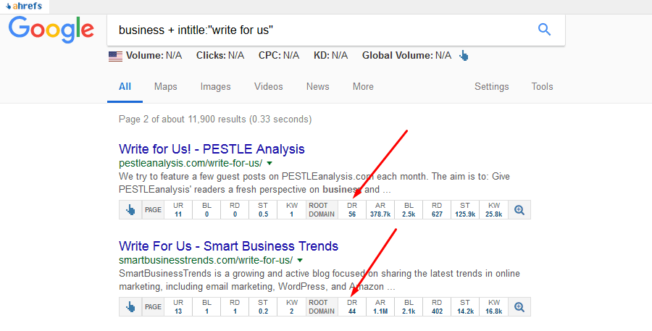Click KW 2 page cell for Smart Business
The width and height of the screenshot is (652, 331).
[291, 307]
